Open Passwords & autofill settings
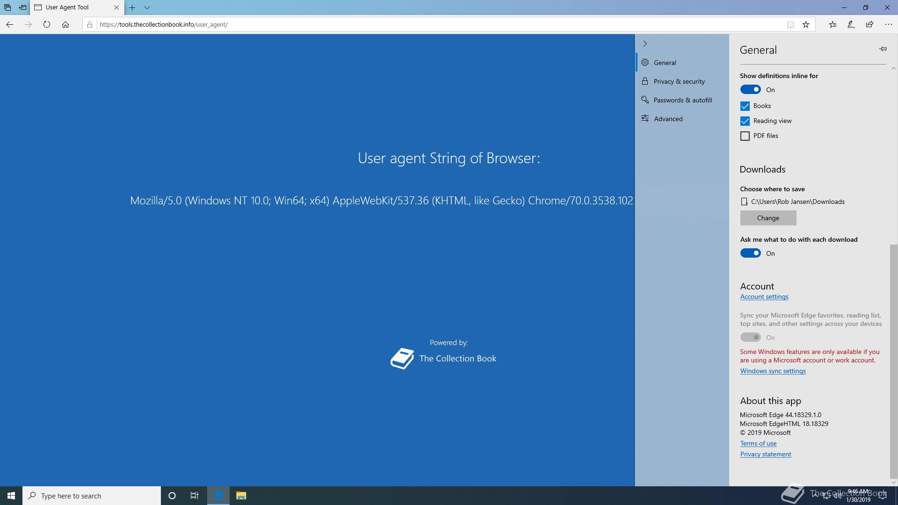Screen dimensions: 898x505 (x=682, y=100)
